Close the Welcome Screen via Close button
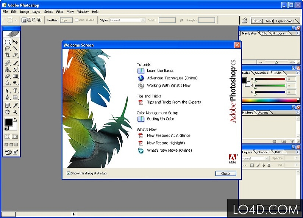303x218 pixels. (x=225, y=174)
